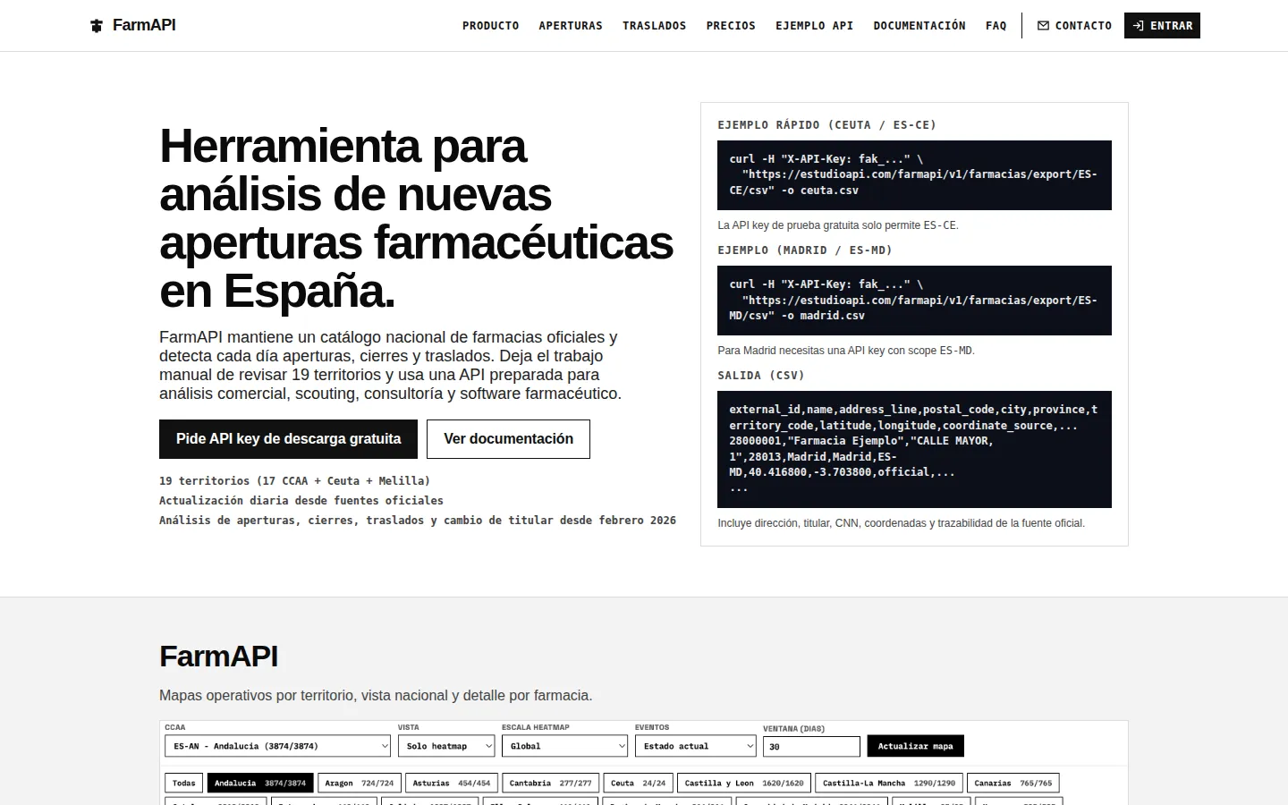Click "EJEMPLO (MADRID / ES-MD)" heading
The image size is (1288, 805).
(805, 250)
